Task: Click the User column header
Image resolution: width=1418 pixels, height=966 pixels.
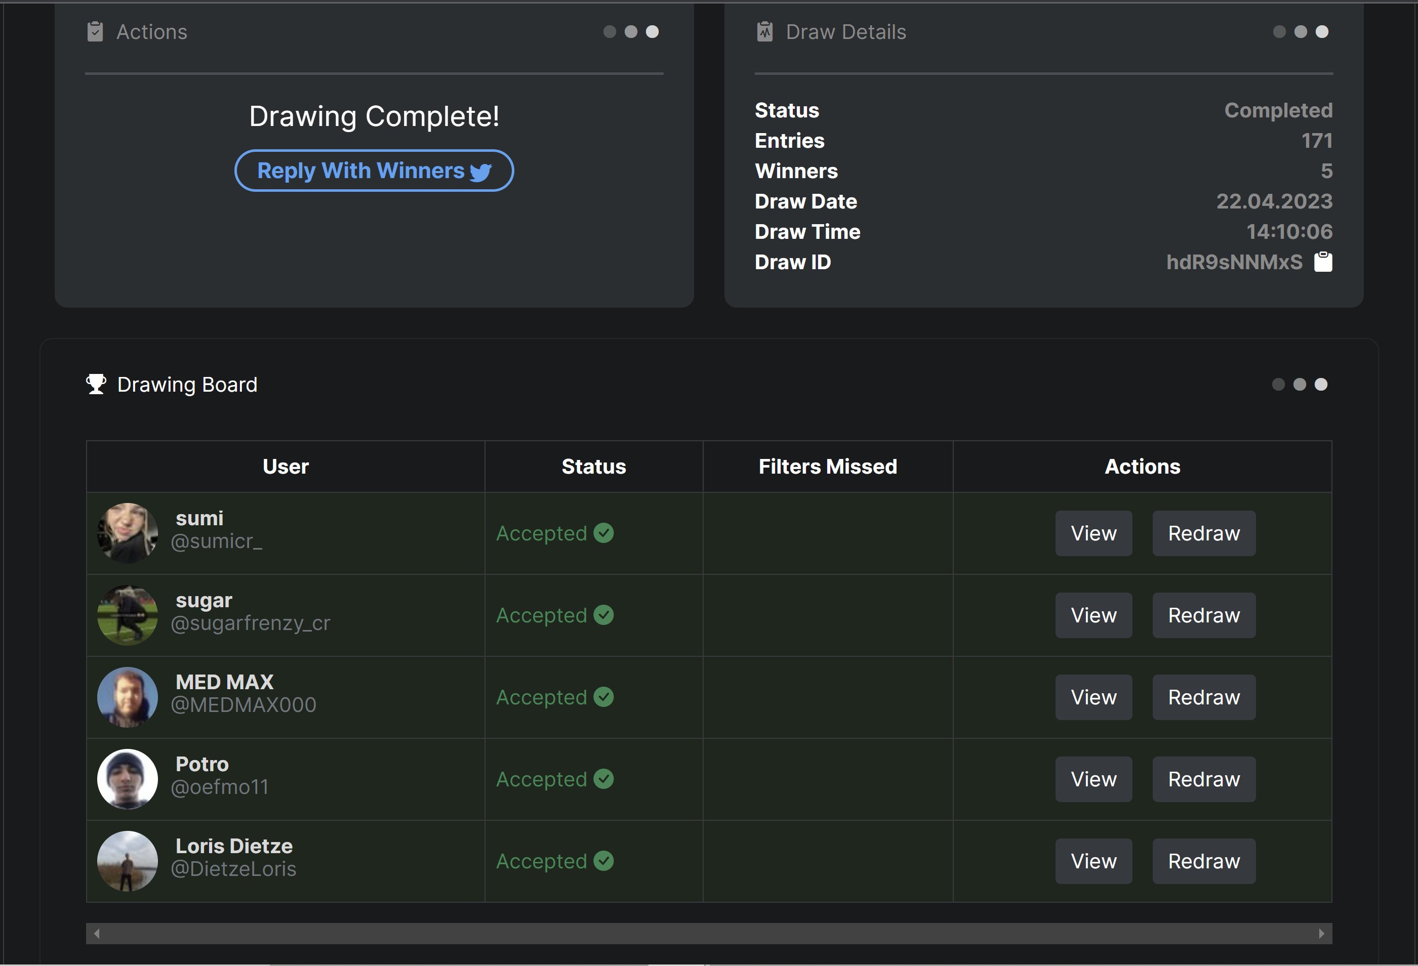Action: pos(286,467)
